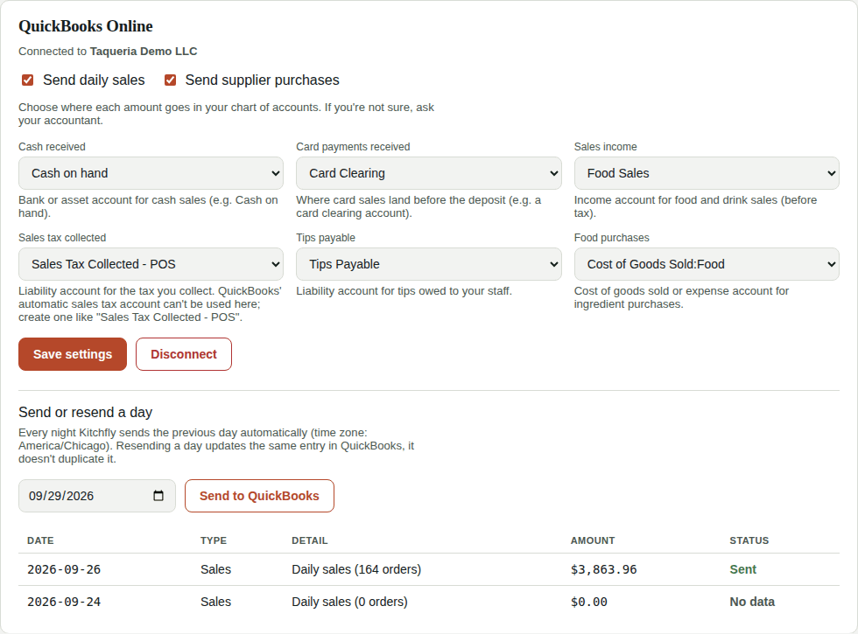Click the AMOUNT column header
This screenshot has height=634, width=858.
pyautogui.click(x=593, y=540)
